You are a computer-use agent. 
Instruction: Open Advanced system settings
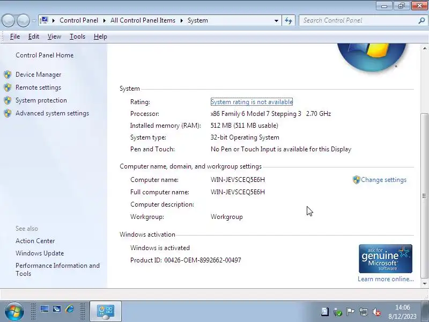[52, 113]
